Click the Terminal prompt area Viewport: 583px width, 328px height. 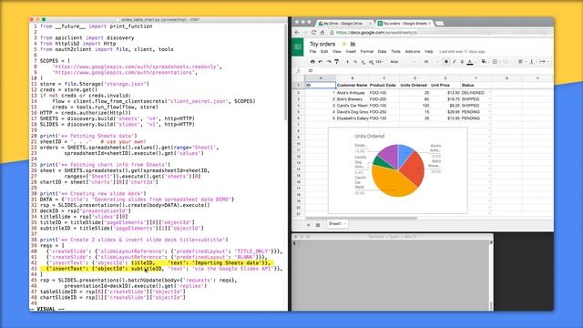tap(391, 275)
